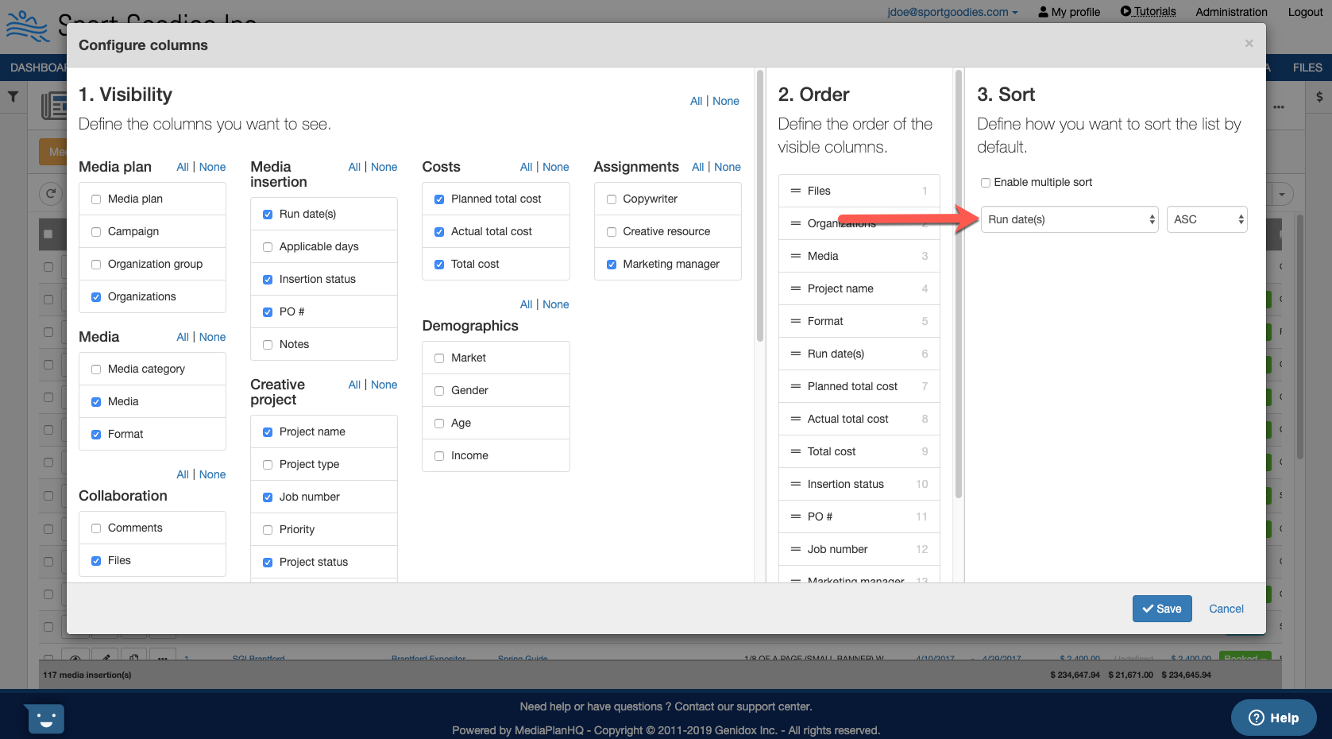Close the Configure columns dialog with X
This screenshot has height=739, width=1332.
tap(1249, 44)
